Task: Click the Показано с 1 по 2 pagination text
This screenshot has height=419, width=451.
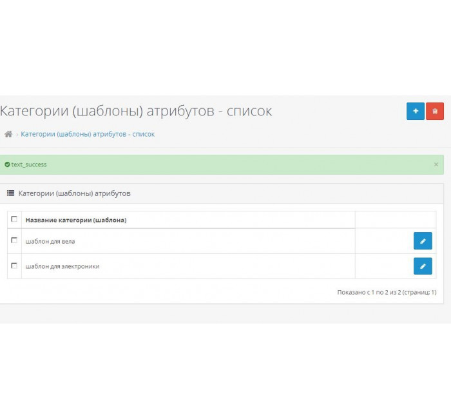Action: click(x=387, y=293)
